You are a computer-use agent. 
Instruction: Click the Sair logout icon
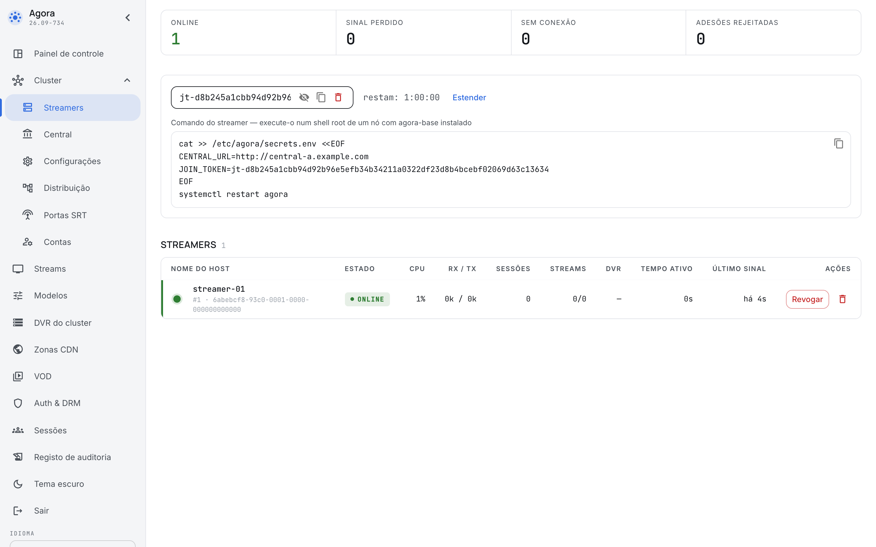tap(18, 511)
